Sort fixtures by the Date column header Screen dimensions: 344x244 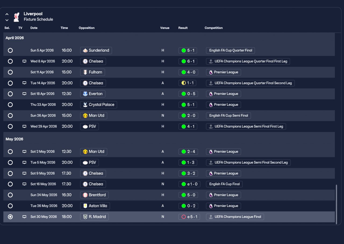[x=34, y=28]
